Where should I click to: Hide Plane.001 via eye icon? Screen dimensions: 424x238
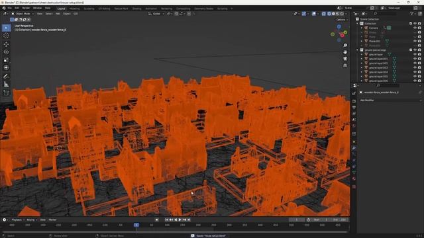[415, 41]
